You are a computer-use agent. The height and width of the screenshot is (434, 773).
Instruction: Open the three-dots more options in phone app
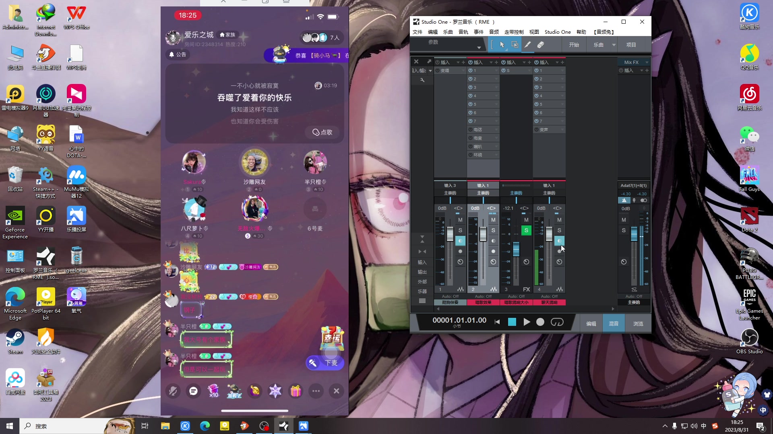coord(316,391)
